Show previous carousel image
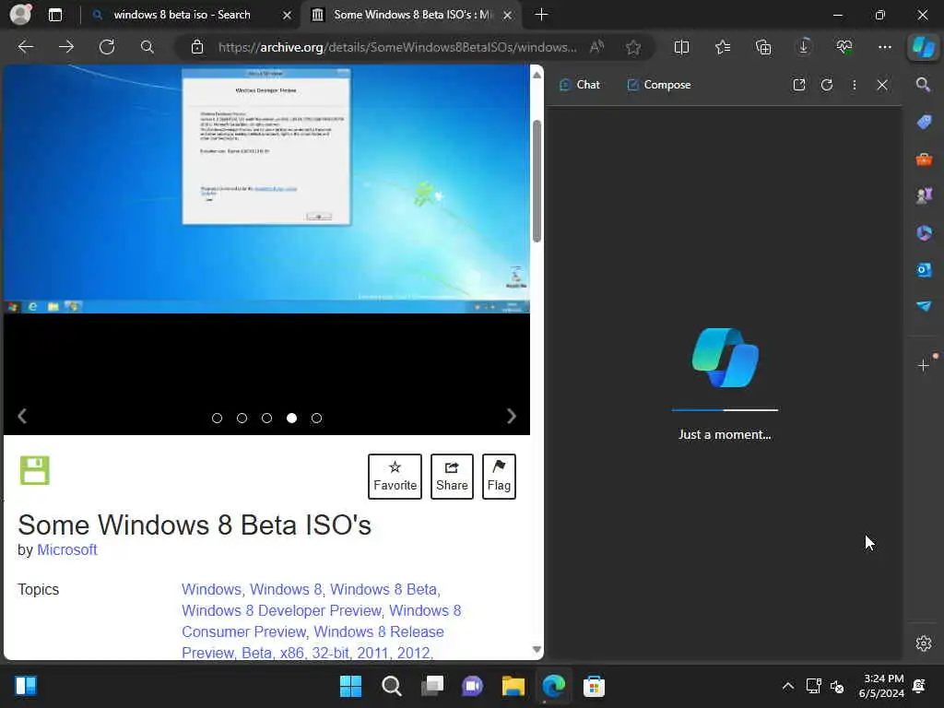The image size is (944, 708). pos(22,416)
